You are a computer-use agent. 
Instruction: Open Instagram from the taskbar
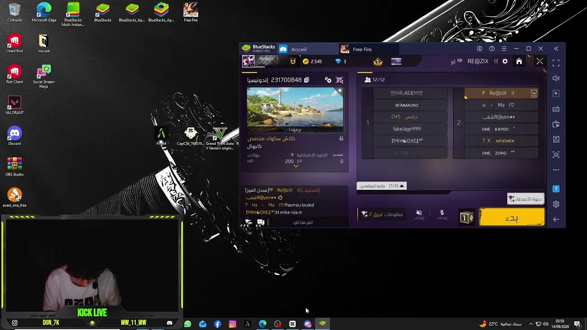pyautogui.click(x=233, y=324)
